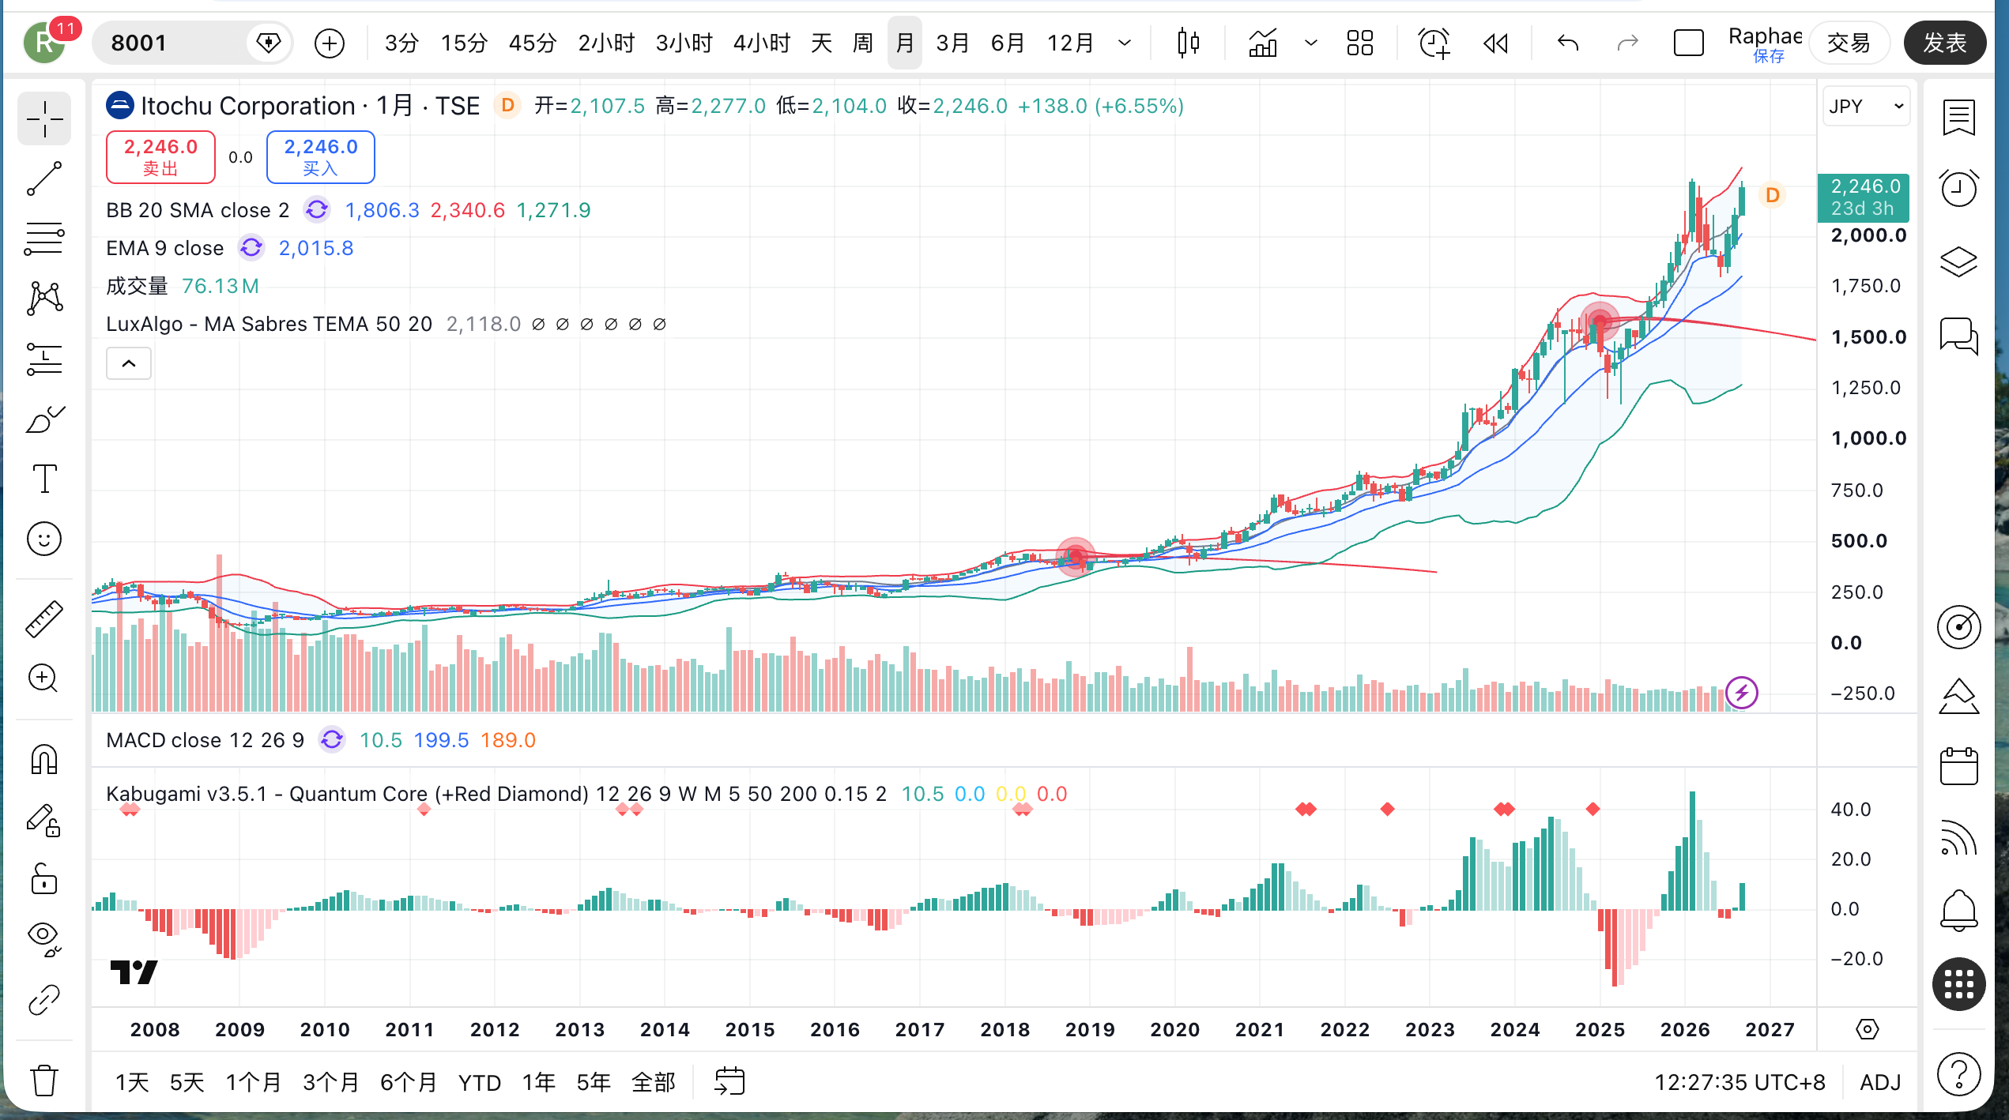Viewport: 2009px width, 1120px height.
Task: Click the 发表 publish button
Action: [1945, 43]
